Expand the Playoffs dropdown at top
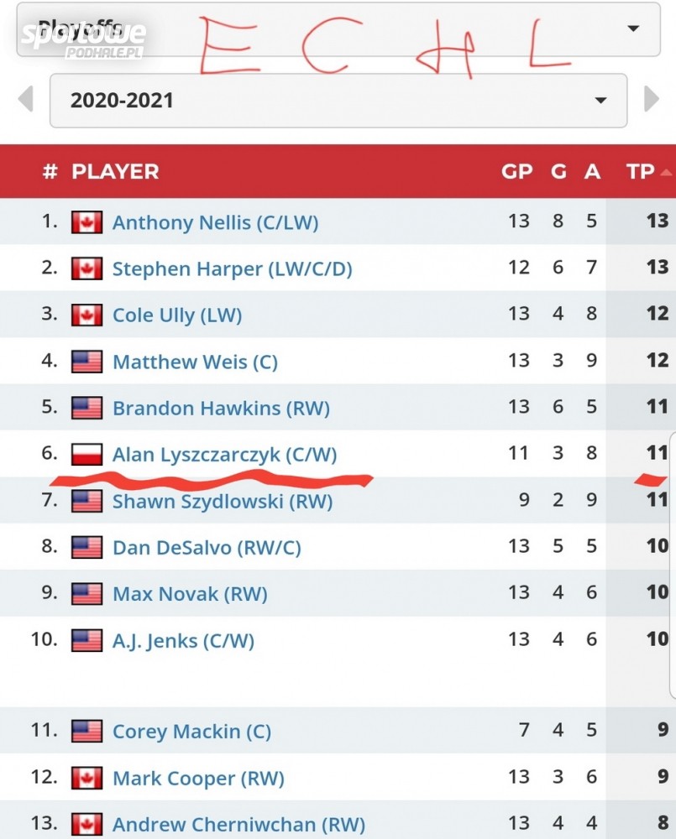 coord(631,29)
